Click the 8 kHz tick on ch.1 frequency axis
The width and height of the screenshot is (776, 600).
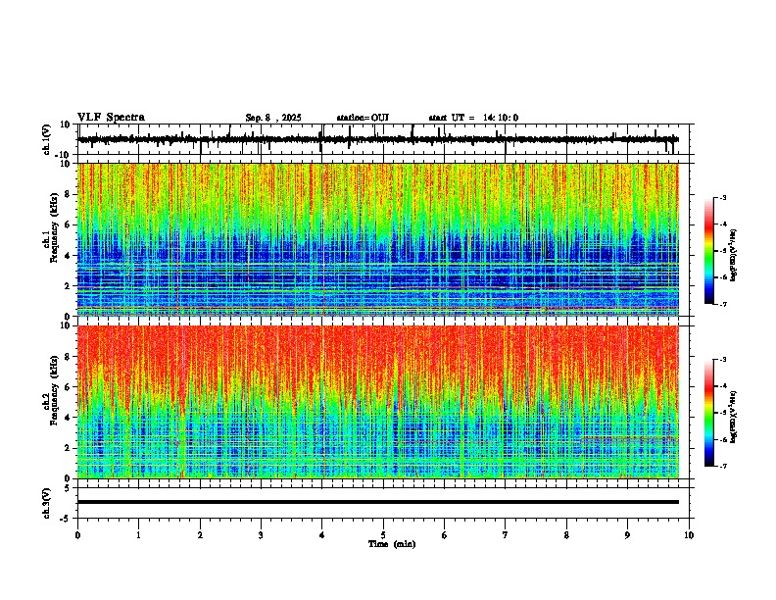[69, 194]
